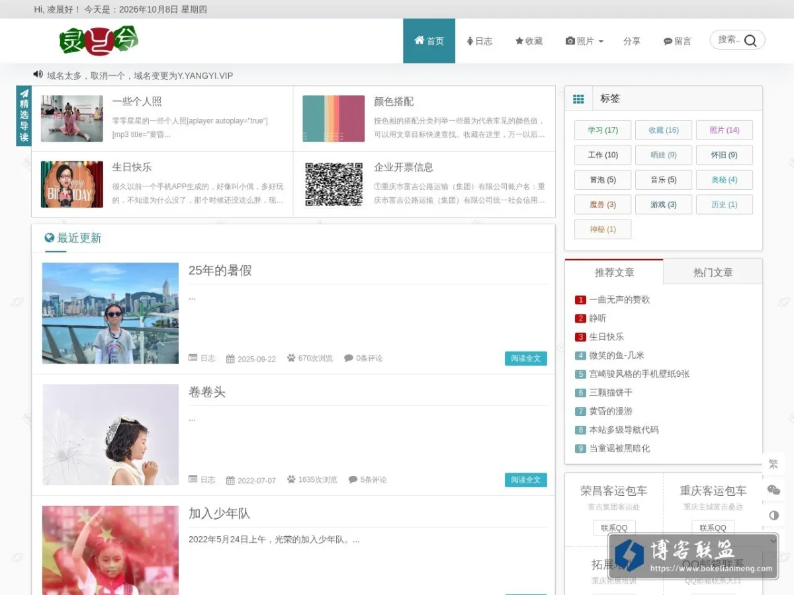Open article 宫崎骏风格的手机壁纸9张
Viewport: 794px width, 595px height.
pyautogui.click(x=639, y=374)
